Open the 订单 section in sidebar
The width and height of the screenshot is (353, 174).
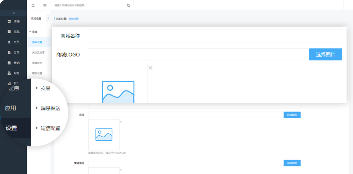point(14,52)
